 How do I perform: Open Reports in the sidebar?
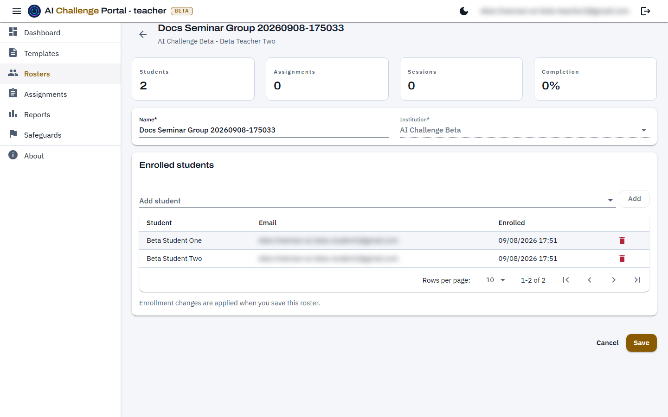click(60, 114)
